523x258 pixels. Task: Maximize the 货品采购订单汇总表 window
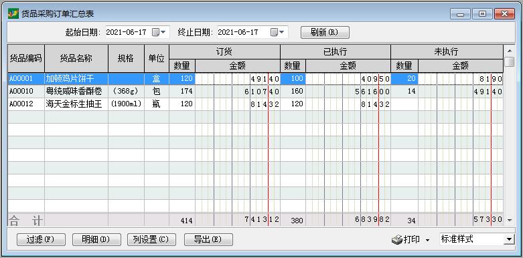482,13
